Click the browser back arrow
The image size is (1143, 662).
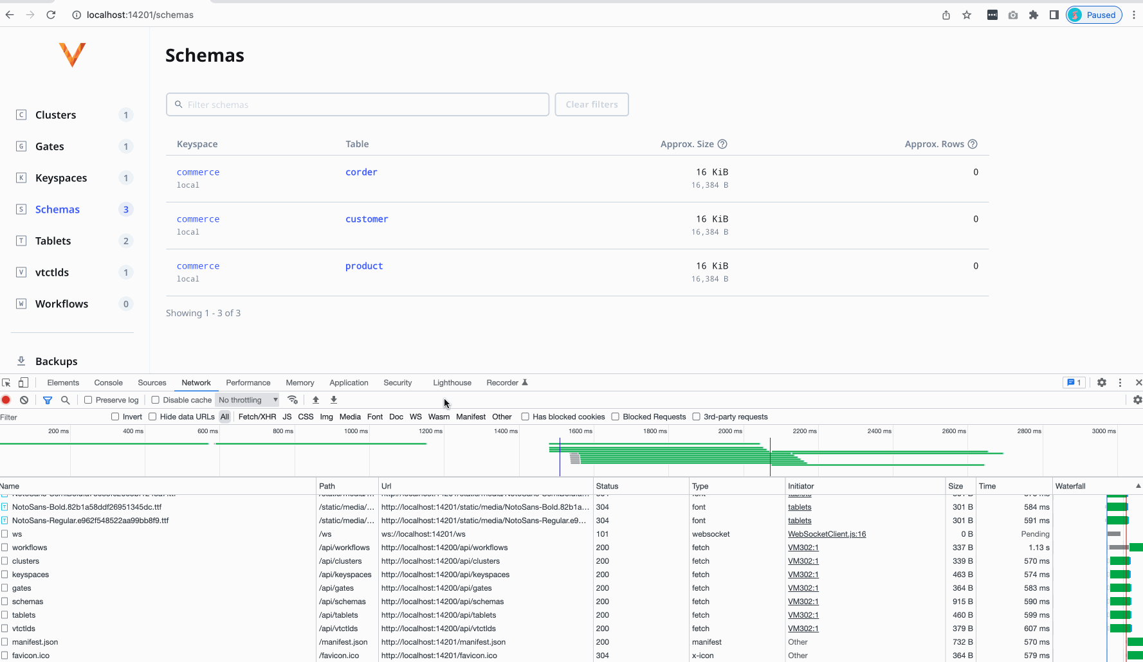10,15
